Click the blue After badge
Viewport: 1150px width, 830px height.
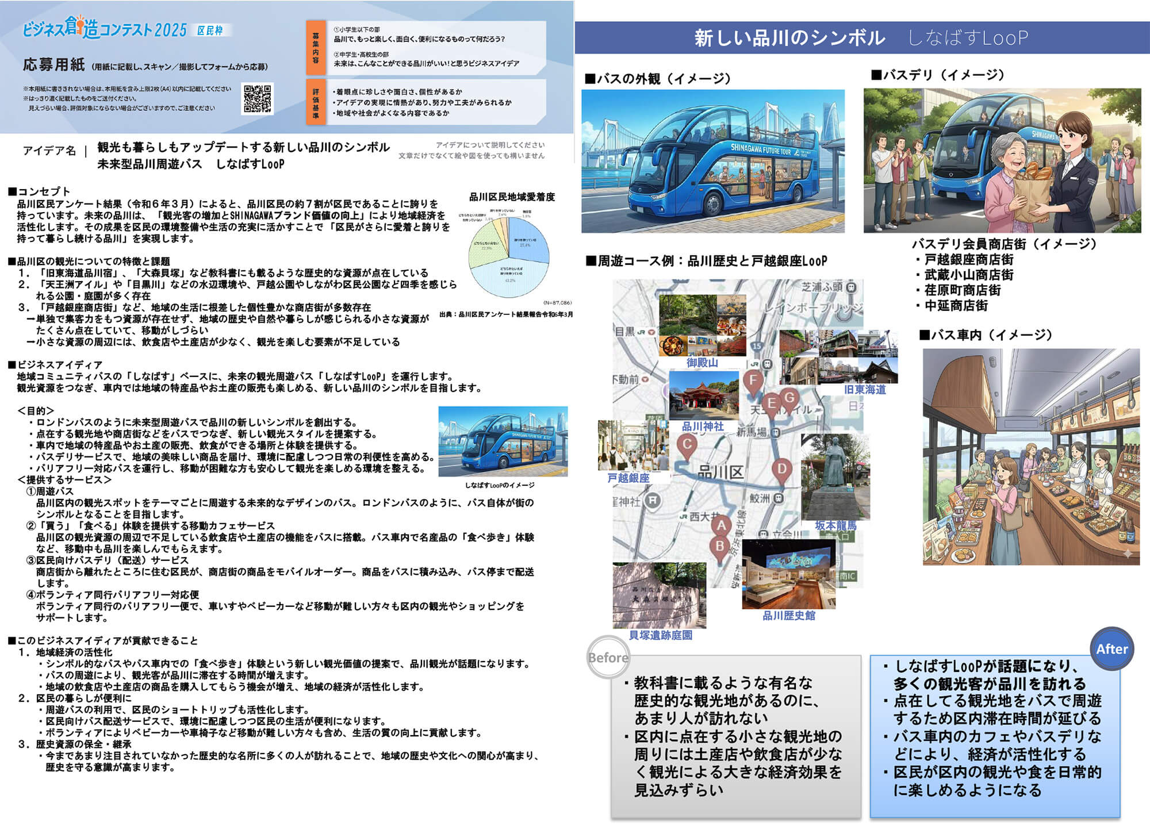coord(1111,649)
